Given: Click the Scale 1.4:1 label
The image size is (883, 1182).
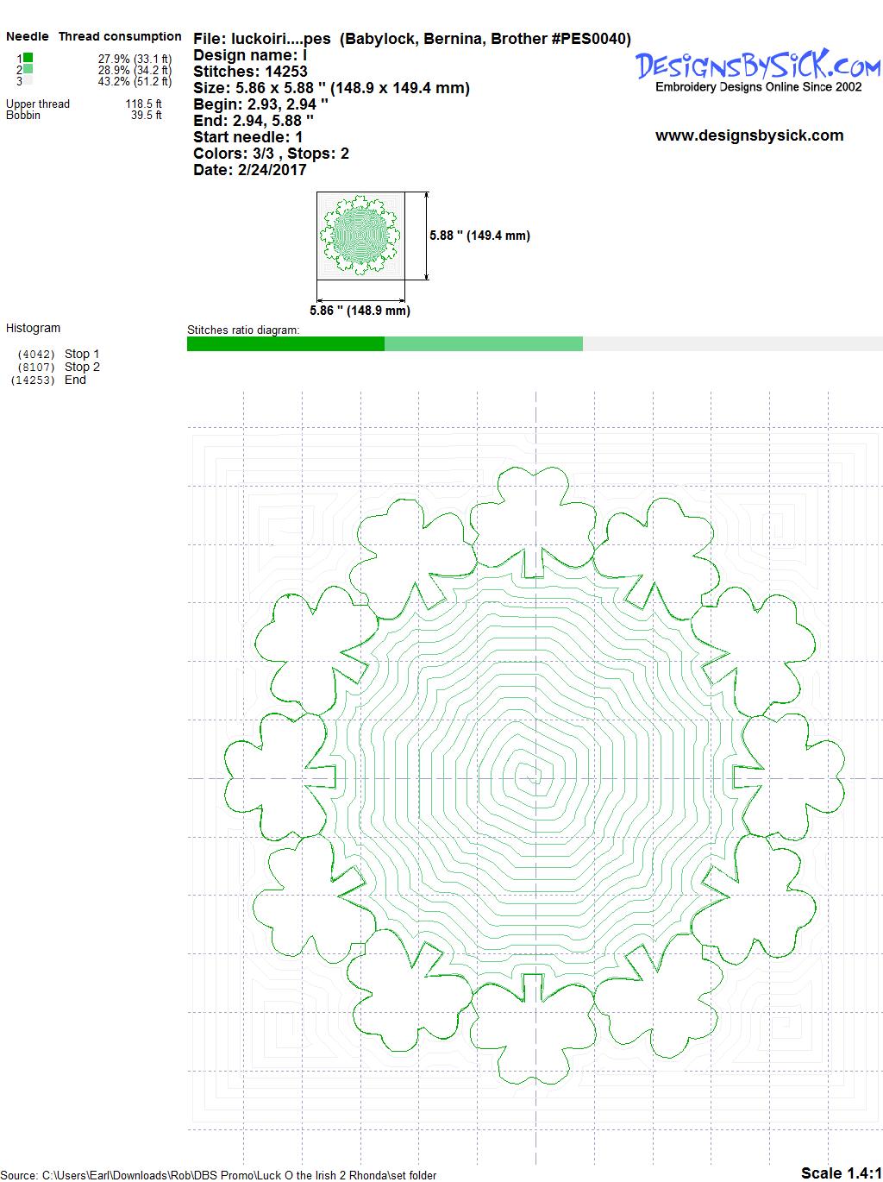Looking at the screenshot, I should [x=840, y=1173].
